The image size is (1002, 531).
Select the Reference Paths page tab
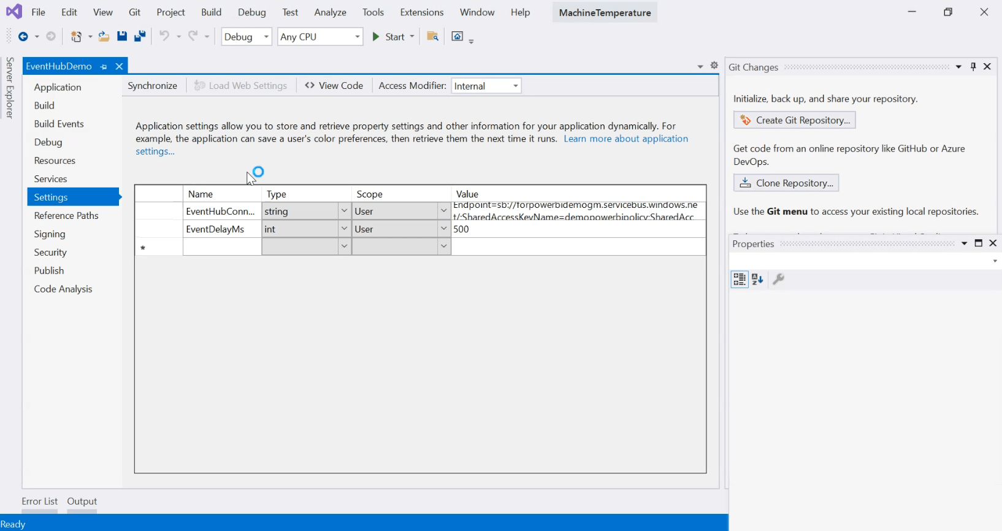coord(74,216)
